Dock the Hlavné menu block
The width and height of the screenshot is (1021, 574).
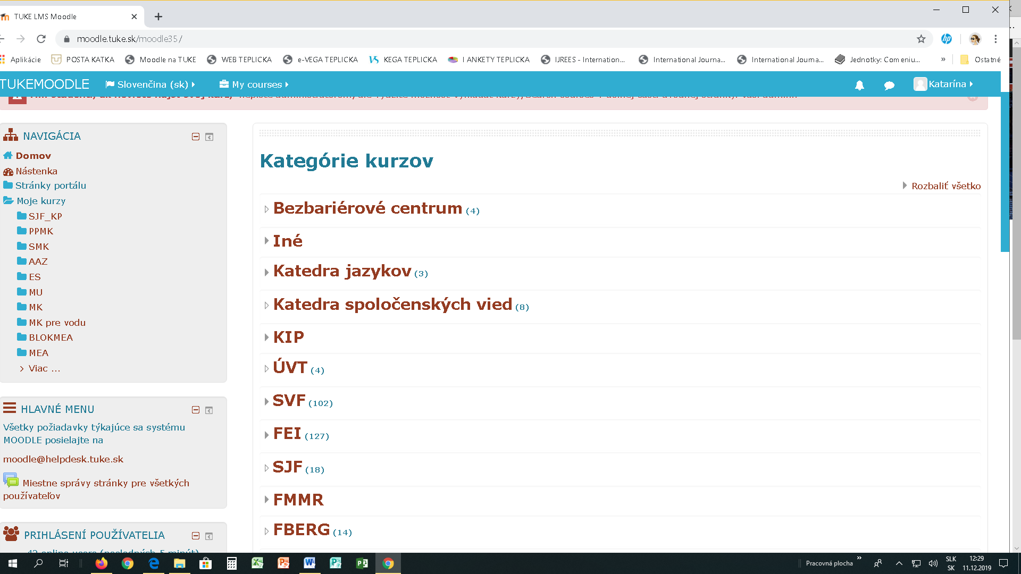tap(209, 410)
